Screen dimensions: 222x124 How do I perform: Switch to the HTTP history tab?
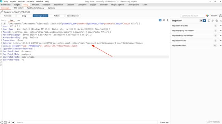tap(18, 8)
